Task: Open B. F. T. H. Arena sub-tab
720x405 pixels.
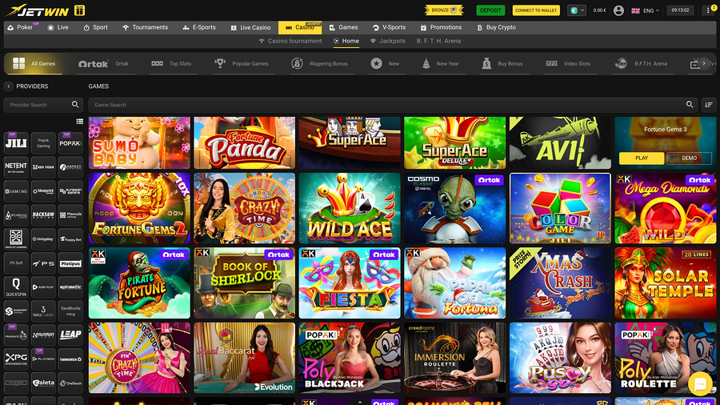Action: pyautogui.click(x=438, y=41)
